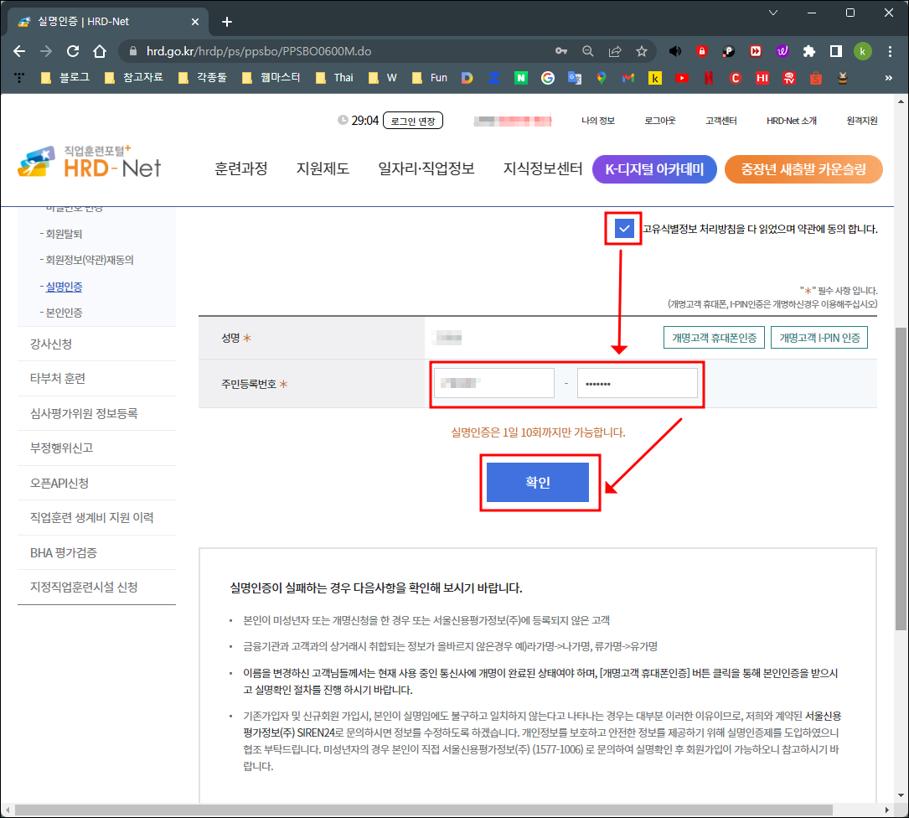Image resolution: width=909 pixels, height=818 pixels.
Task: Switch to the 실명인증 HRD-Net browser tab
Action: (x=92, y=20)
